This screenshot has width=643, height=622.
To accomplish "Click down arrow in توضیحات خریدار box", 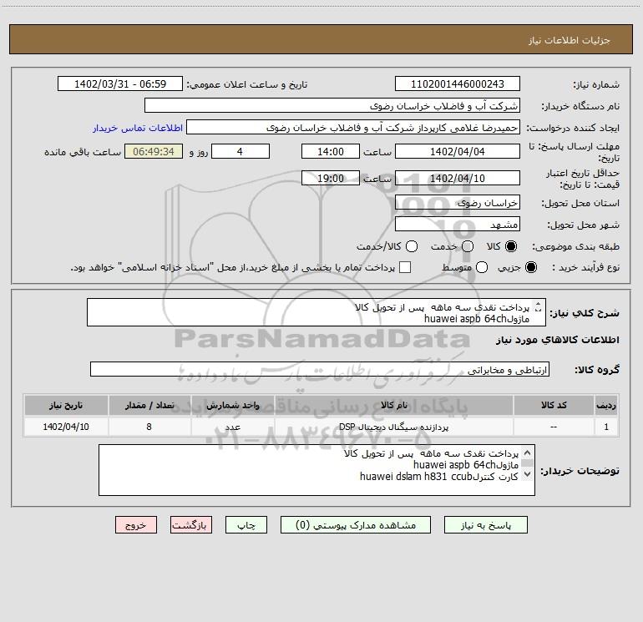I will pos(528,475).
